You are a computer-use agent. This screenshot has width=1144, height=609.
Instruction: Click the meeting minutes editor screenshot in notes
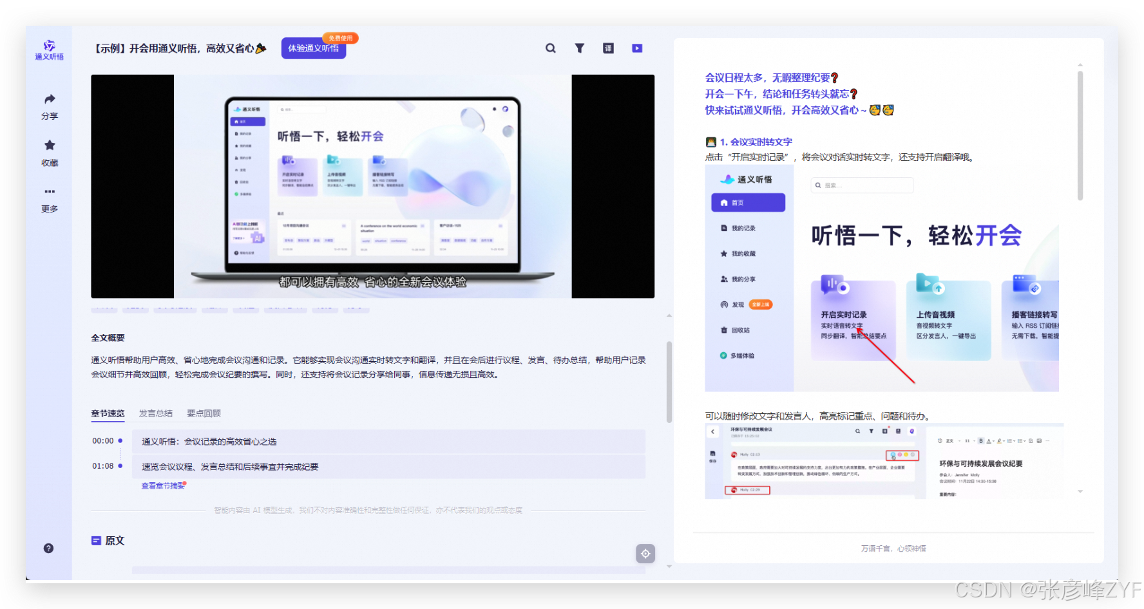tap(884, 461)
